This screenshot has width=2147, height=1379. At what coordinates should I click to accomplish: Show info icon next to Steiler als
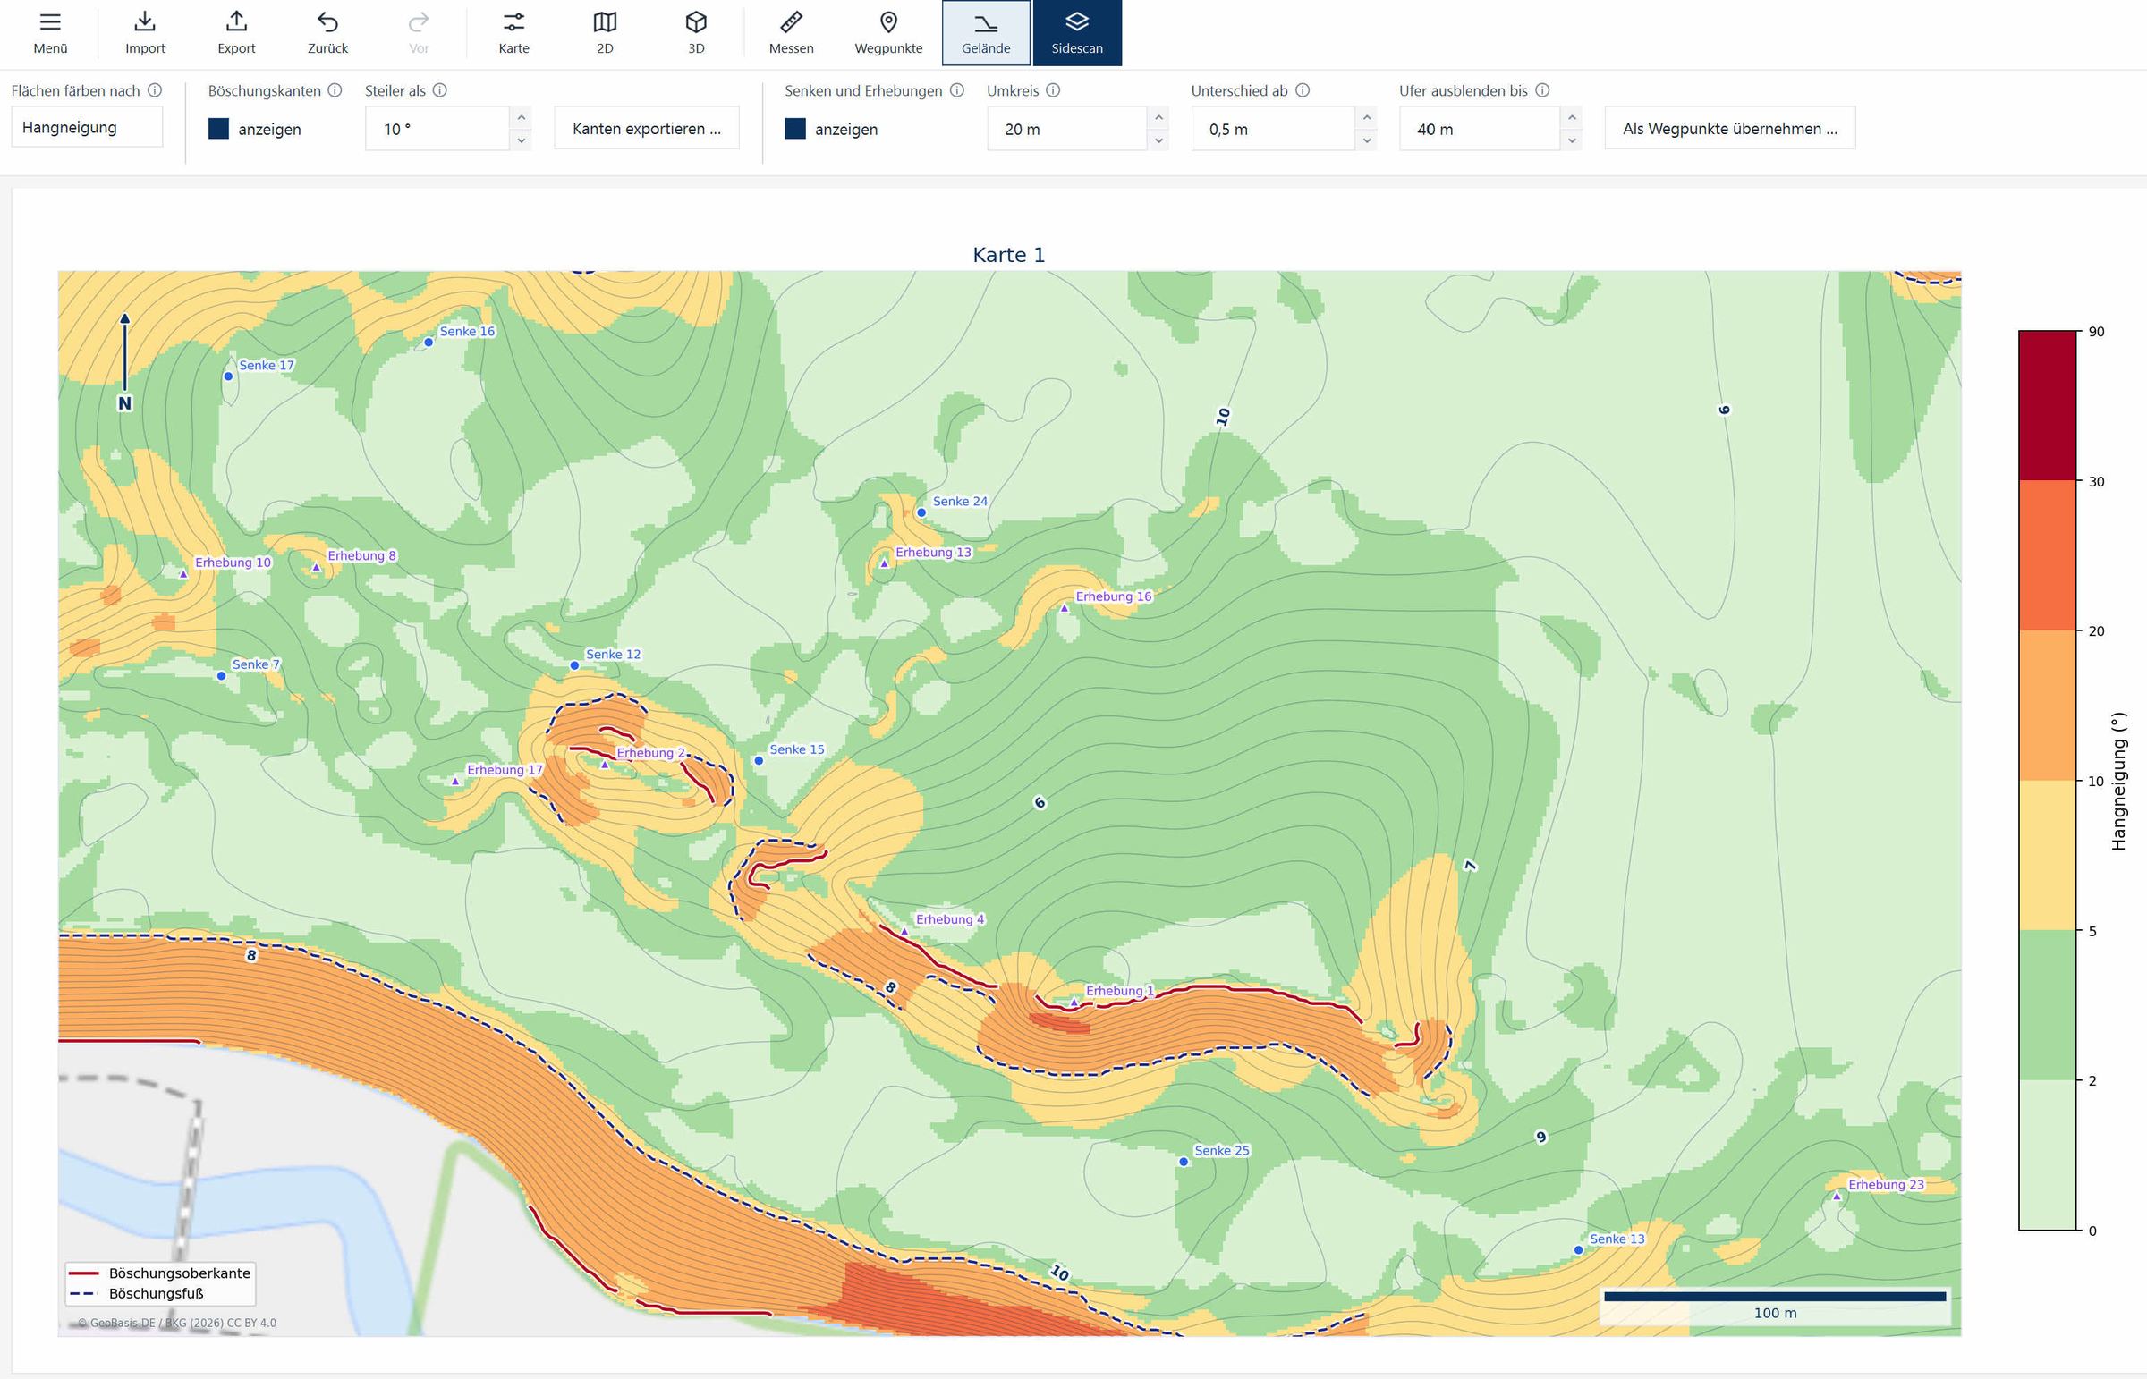click(440, 90)
